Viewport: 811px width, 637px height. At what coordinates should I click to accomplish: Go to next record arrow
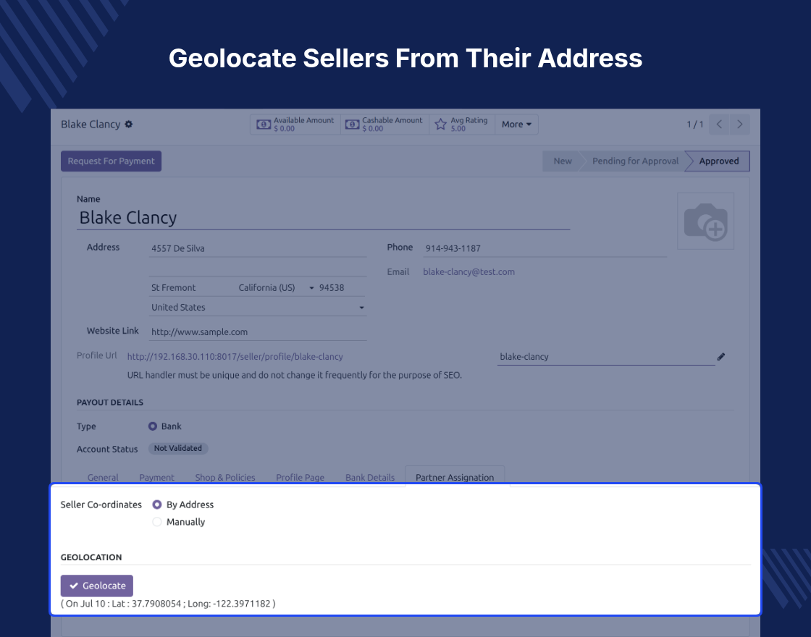pyautogui.click(x=739, y=124)
